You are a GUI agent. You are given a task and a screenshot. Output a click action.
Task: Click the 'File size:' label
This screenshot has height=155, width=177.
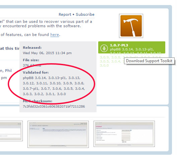pyautogui.click(x=31, y=60)
